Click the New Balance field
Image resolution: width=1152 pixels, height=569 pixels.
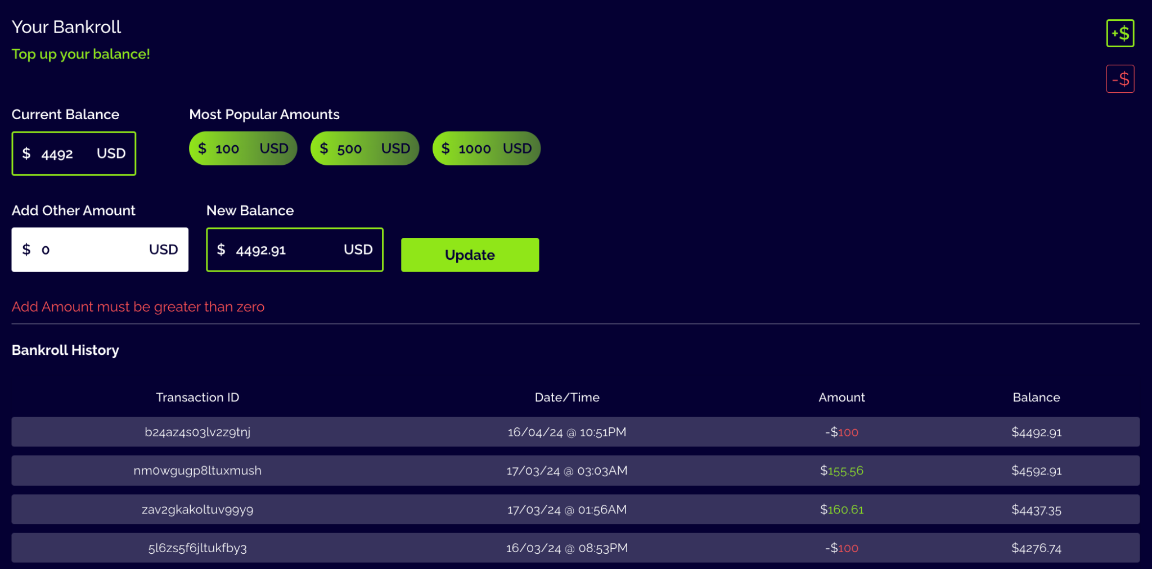294,250
